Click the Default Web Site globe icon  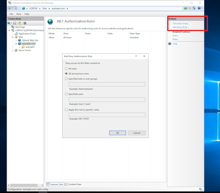pyautogui.click(x=20, y=40)
